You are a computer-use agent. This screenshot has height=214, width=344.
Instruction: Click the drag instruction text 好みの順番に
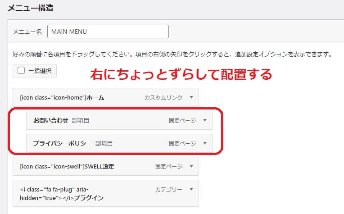[172, 54]
